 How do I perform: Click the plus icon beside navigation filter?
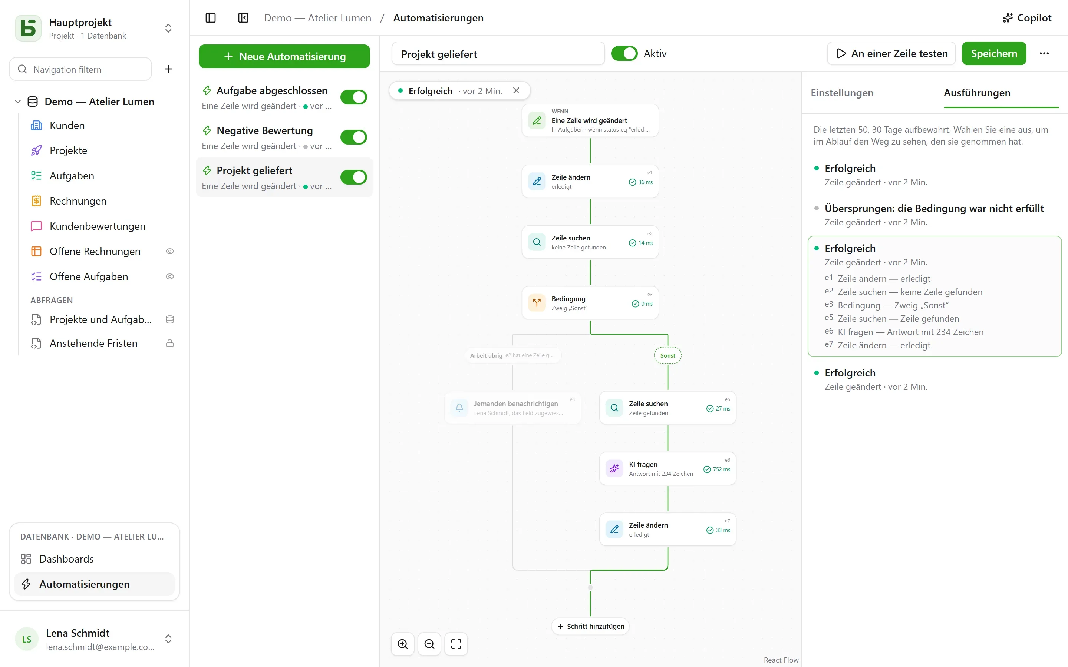(168, 69)
